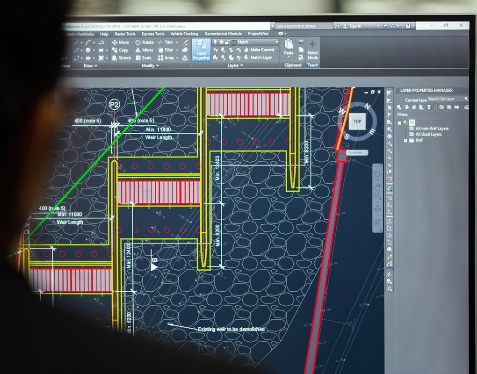The image size is (477, 374).
Task: Click the Copy Clip icon in Clipboard
Action: click(301, 50)
